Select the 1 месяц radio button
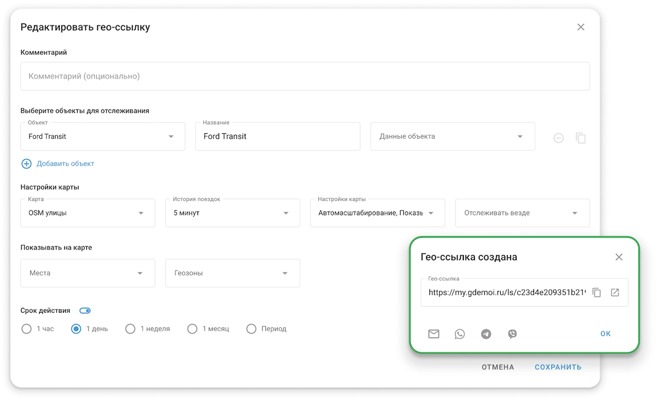 click(192, 329)
